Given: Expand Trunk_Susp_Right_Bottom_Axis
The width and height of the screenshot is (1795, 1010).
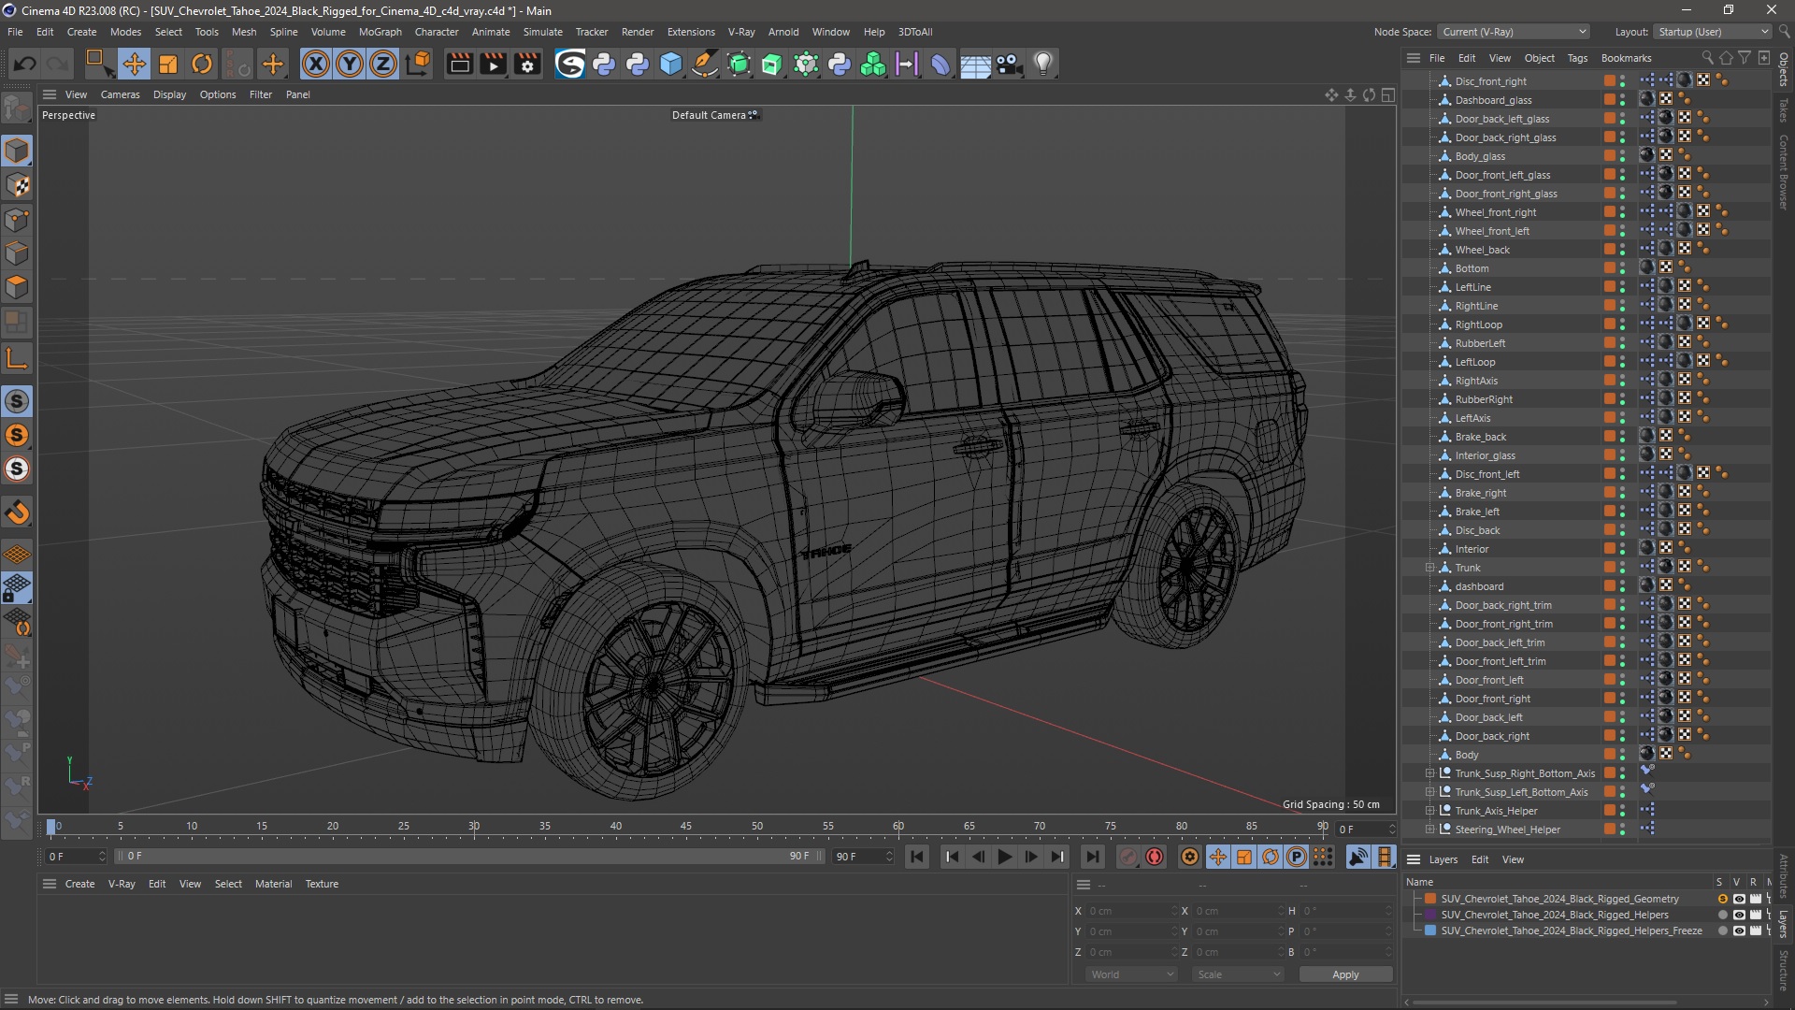Looking at the screenshot, I should [1429, 773].
